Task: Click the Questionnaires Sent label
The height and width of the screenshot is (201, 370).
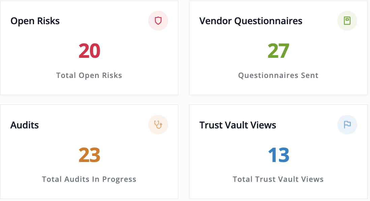Action: click(278, 75)
